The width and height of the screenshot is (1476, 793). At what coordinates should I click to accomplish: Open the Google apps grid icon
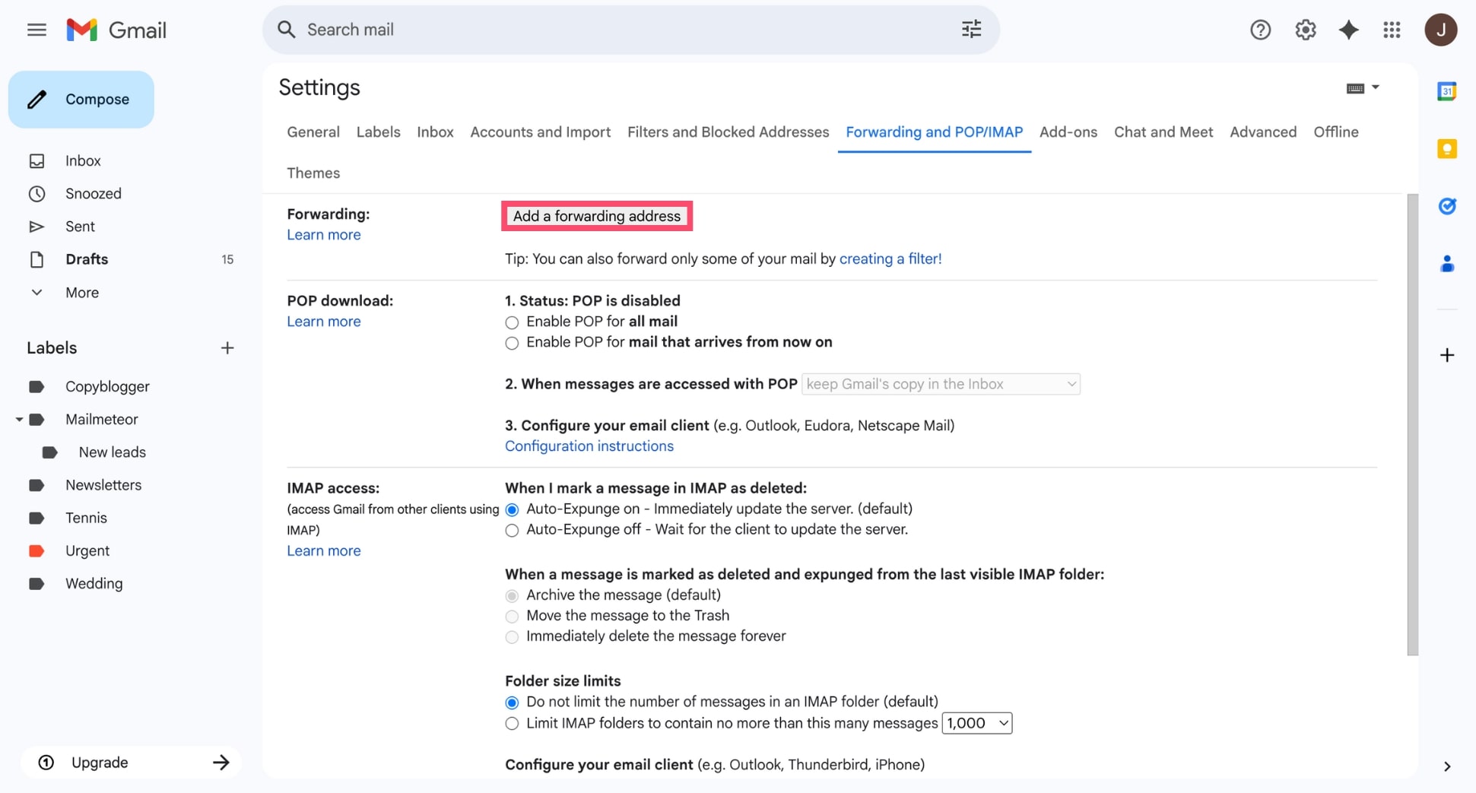coord(1392,30)
